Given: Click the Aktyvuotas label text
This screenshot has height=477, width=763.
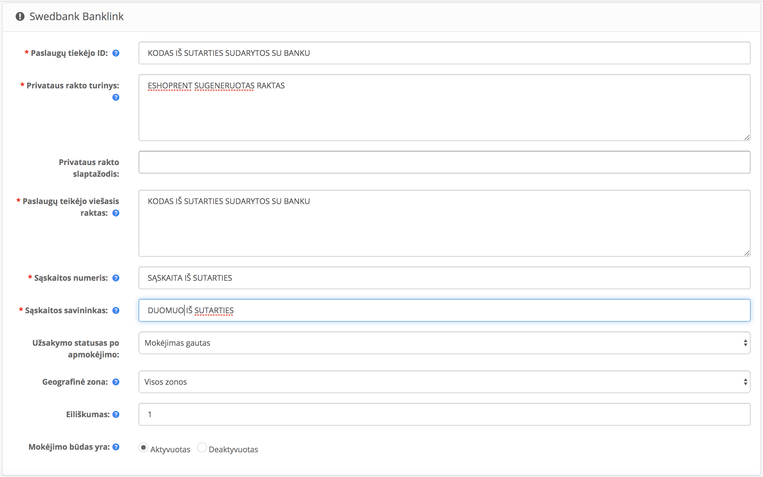Looking at the screenshot, I should 170,449.
